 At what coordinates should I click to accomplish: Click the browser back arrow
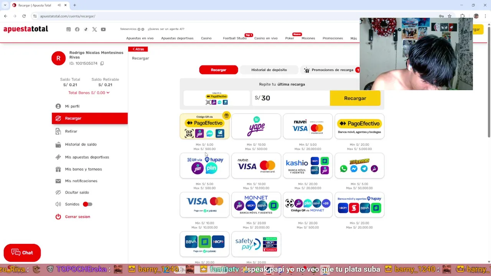click(x=5, y=16)
